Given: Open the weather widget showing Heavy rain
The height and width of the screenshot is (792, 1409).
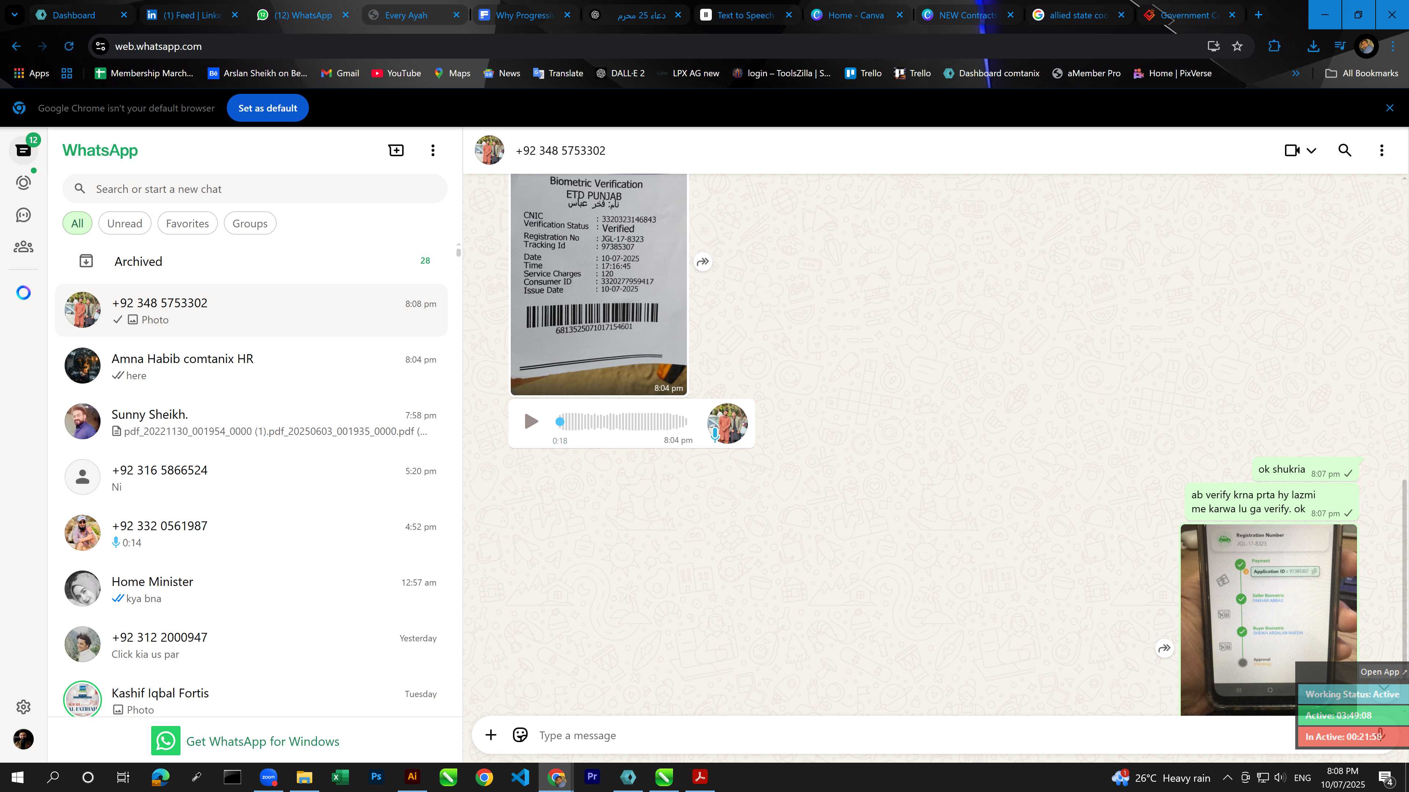Looking at the screenshot, I should 1161,777.
